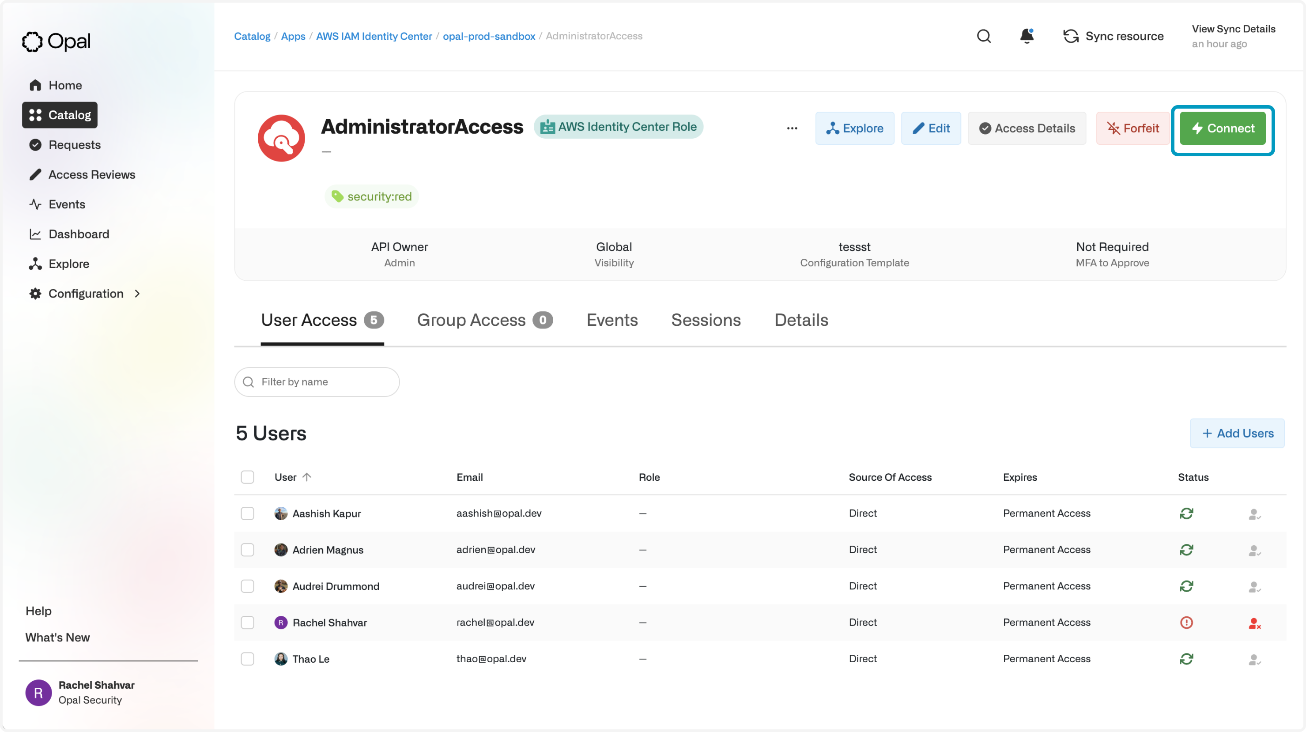Toggle the select-all users checkbox
This screenshot has height=732, width=1306.
click(247, 477)
